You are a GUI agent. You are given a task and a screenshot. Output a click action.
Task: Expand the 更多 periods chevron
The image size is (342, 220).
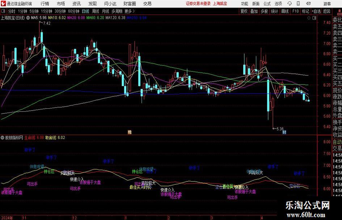click(134, 11)
